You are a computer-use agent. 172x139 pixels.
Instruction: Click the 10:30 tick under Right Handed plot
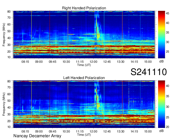(66, 62)
